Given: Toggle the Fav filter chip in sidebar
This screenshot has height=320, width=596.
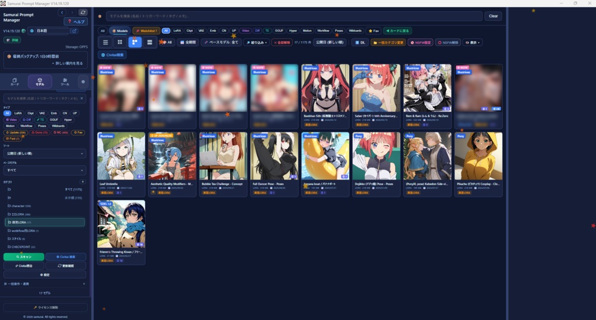Looking at the screenshot, I should click(x=79, y=132).
